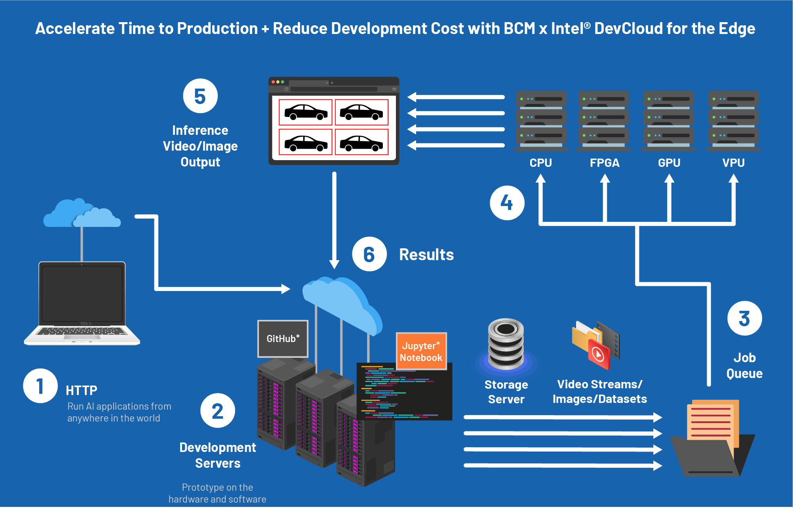Select the Jupyter* Notebook orange box
Viewport: 793px width, 516px height.
coord(421,351)
